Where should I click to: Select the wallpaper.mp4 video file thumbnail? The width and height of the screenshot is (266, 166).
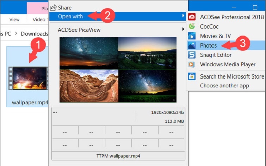tap(27, 78)
